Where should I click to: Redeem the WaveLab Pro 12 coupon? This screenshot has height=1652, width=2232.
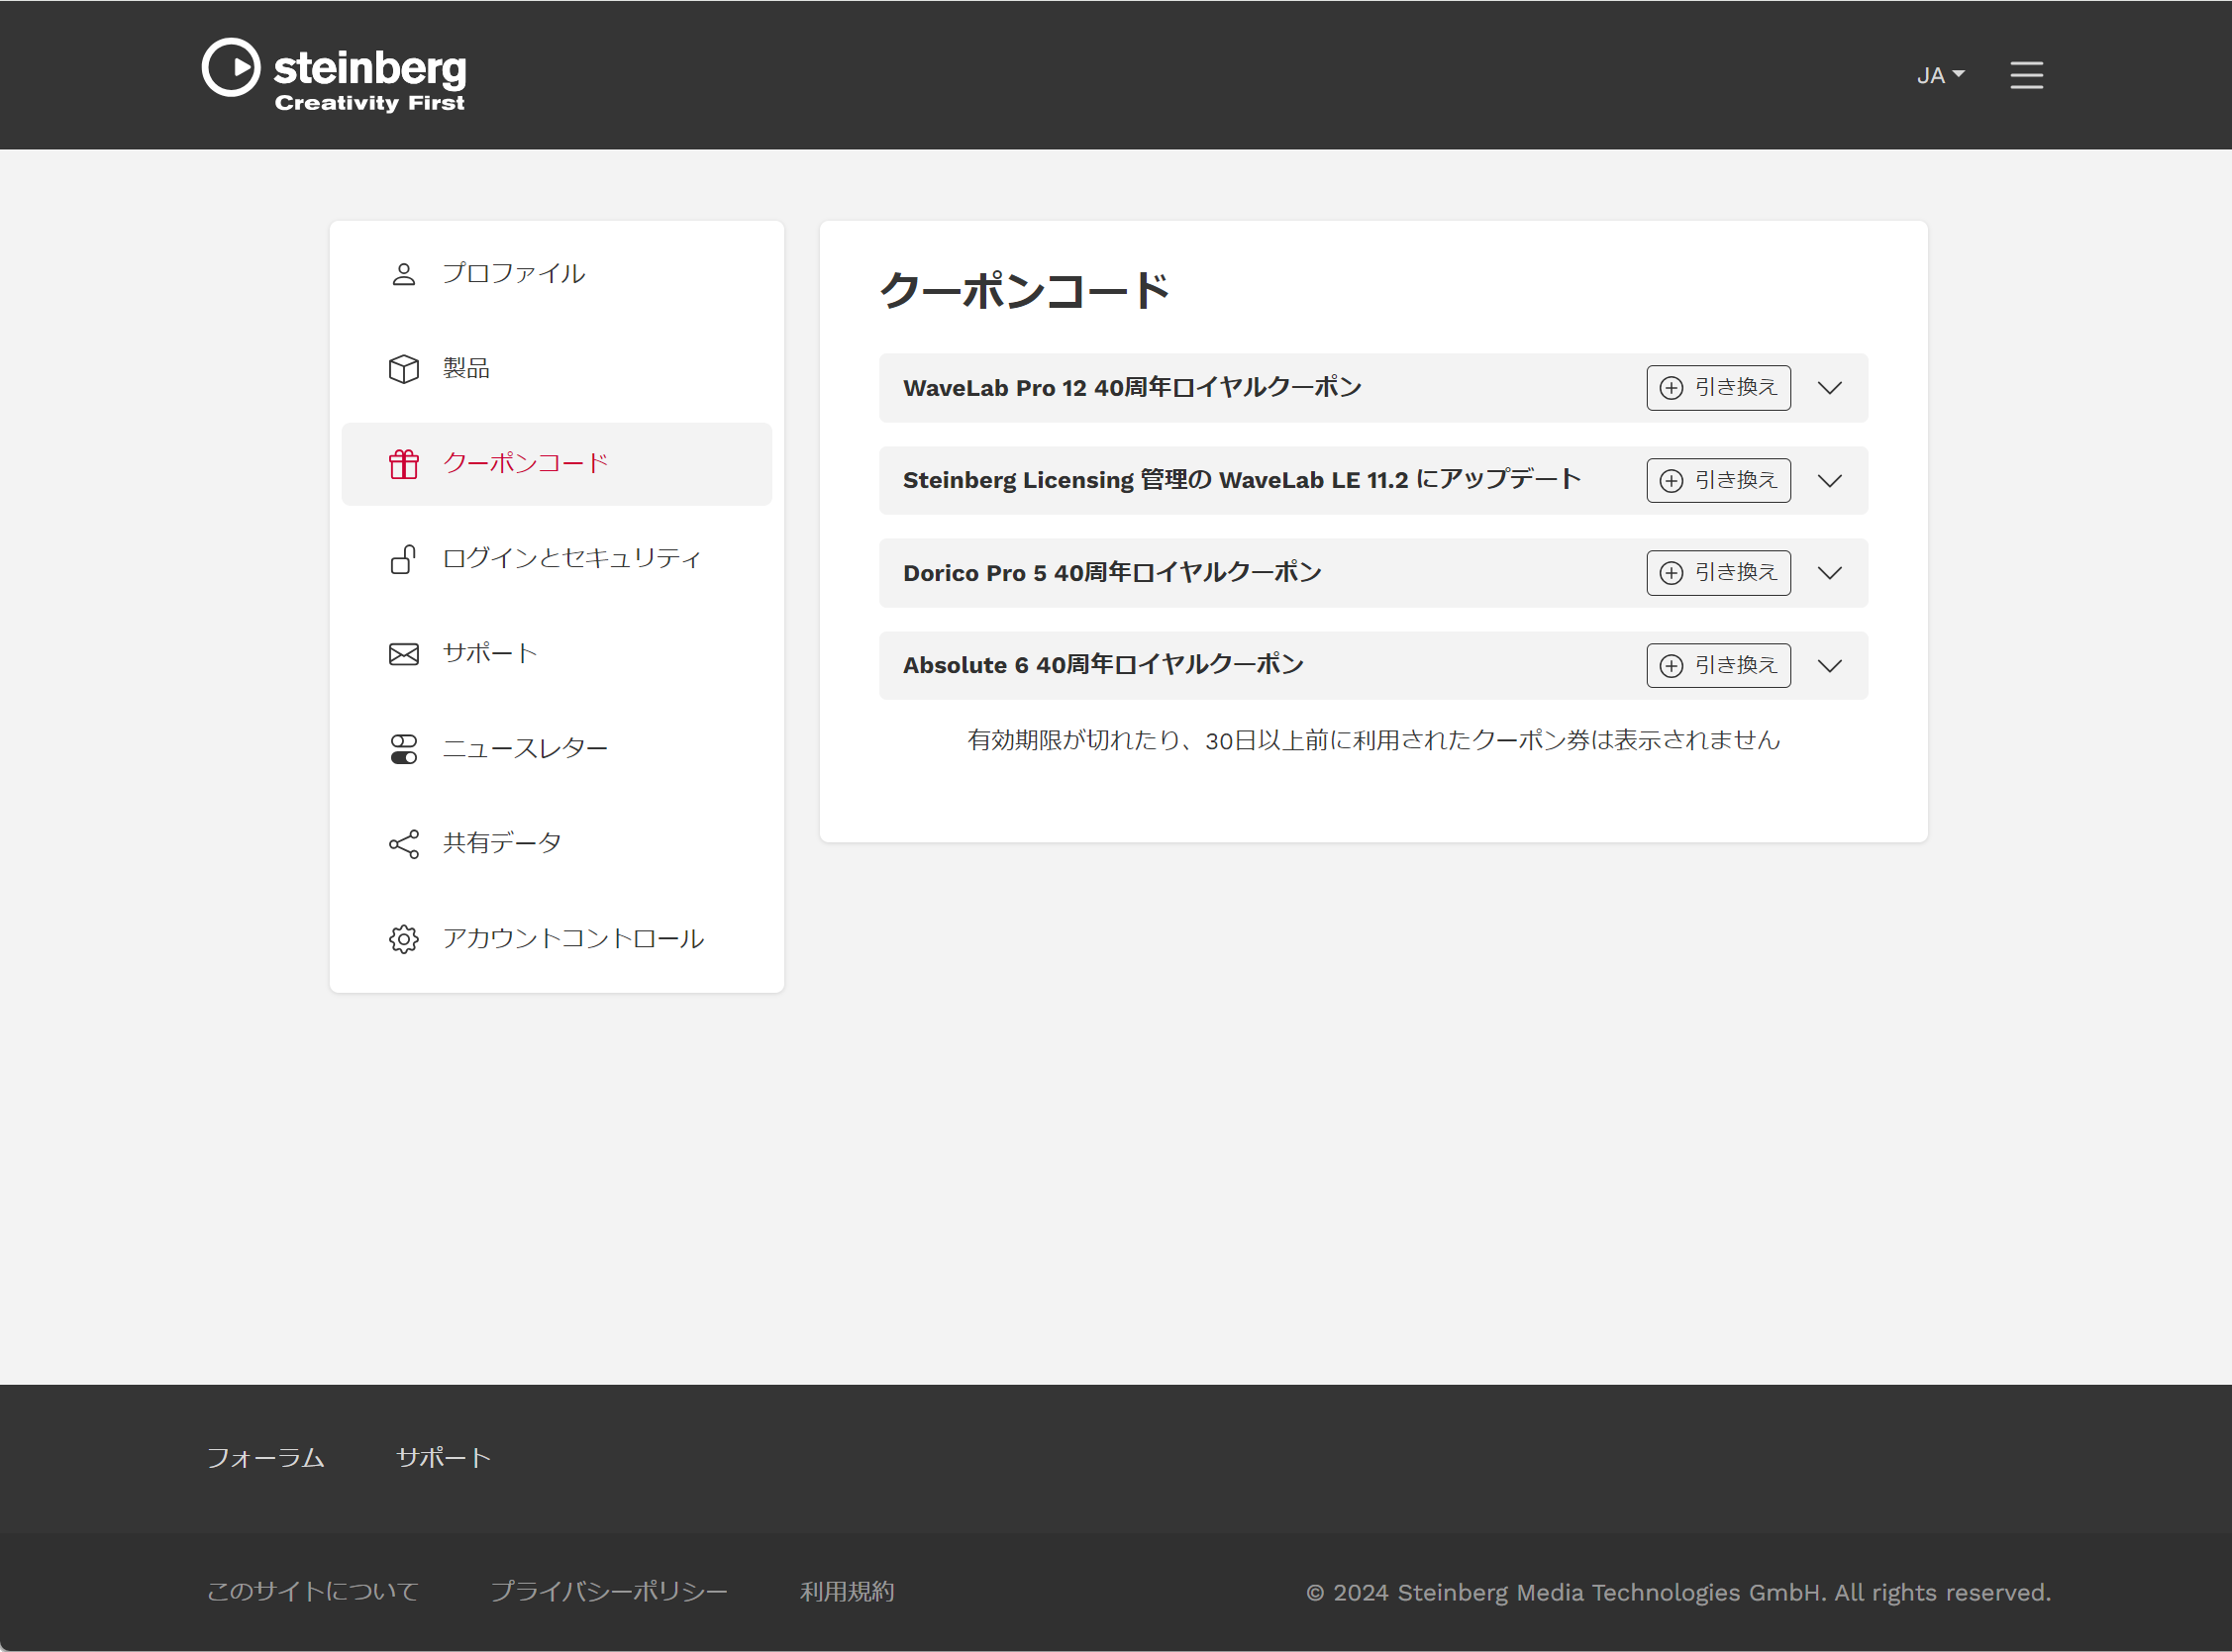[1718, 388]
